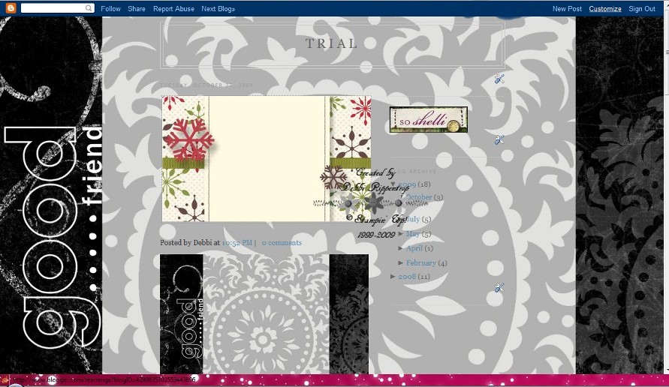The width and height of the screenshot is (669, 387).
Task: Open the wrench edit icon under so shelli badge
Action: coord(499,139)
